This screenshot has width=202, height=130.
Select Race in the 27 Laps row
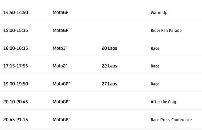(x=155, y=84)
